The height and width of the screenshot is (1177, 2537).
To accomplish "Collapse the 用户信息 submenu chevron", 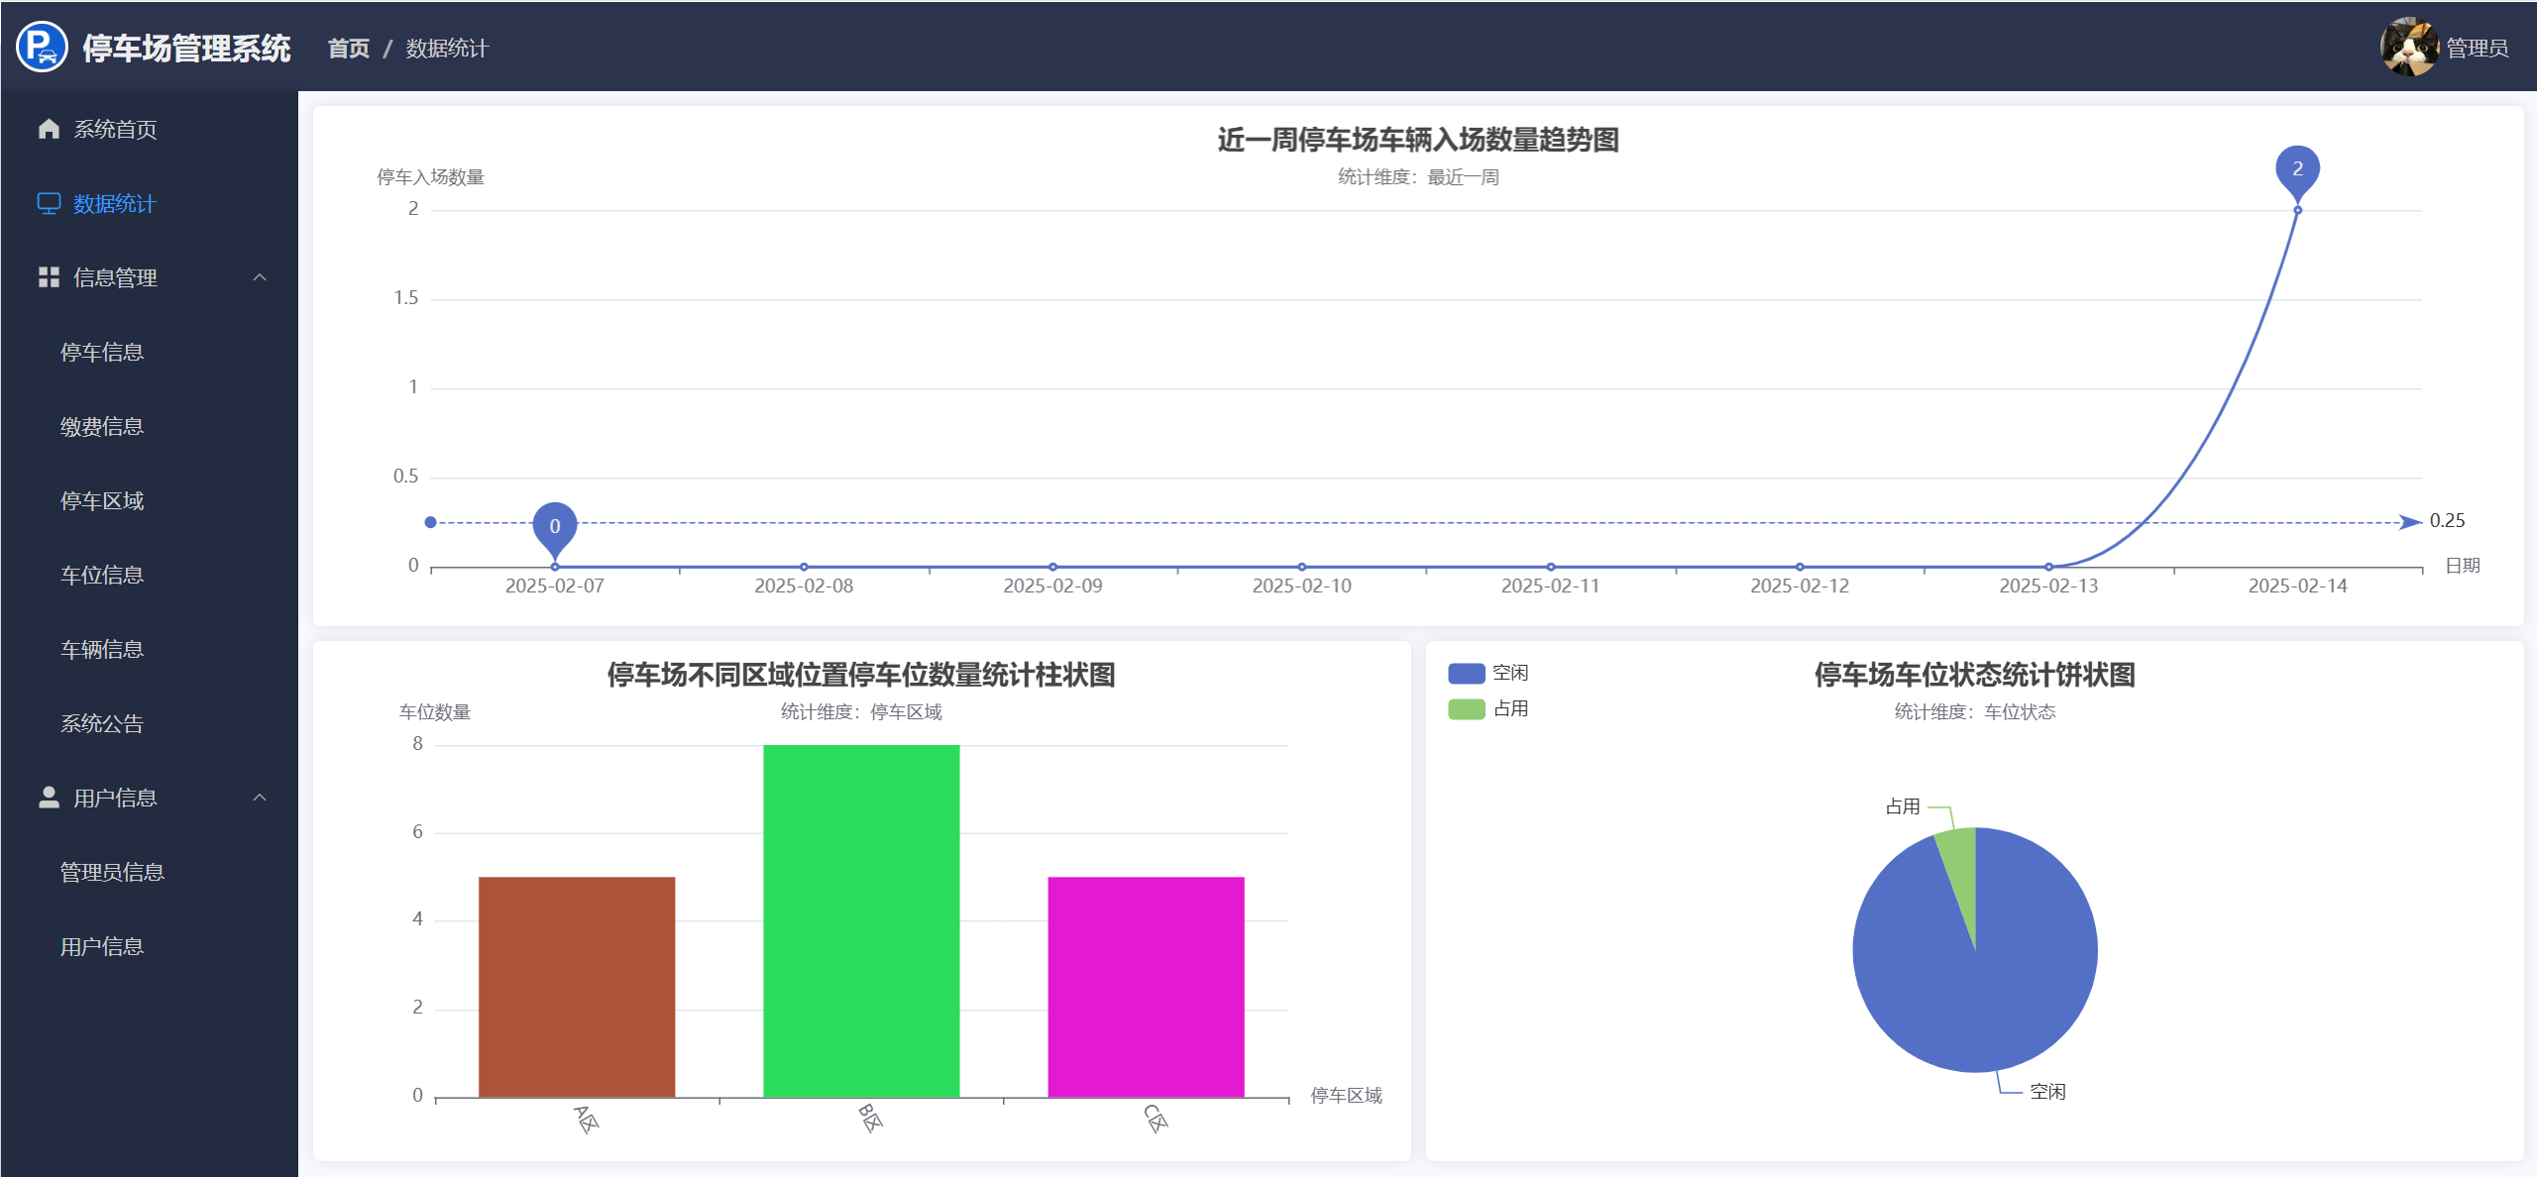I will pyautogui.click(x=260, y=798).
